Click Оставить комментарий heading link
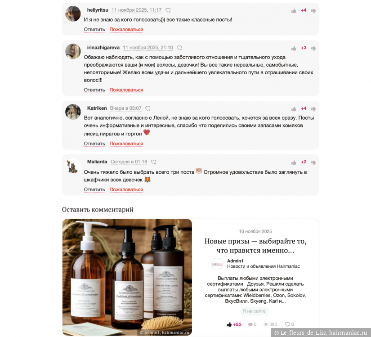 coord(98,210)
